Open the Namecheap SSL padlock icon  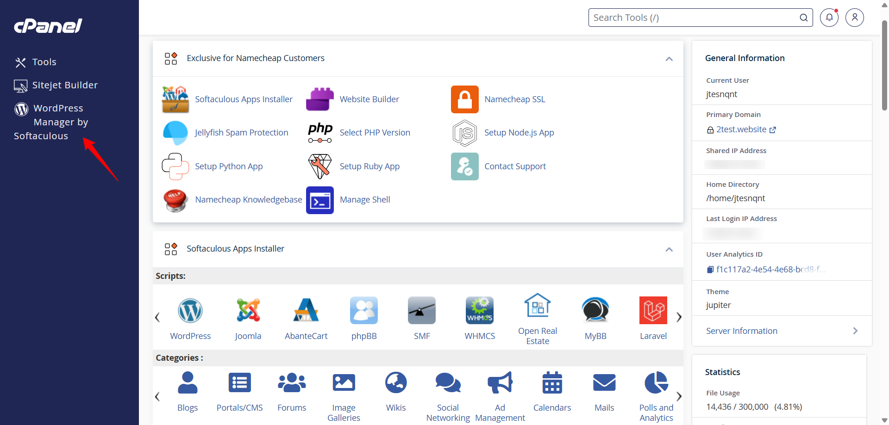(x=465, y=99)
